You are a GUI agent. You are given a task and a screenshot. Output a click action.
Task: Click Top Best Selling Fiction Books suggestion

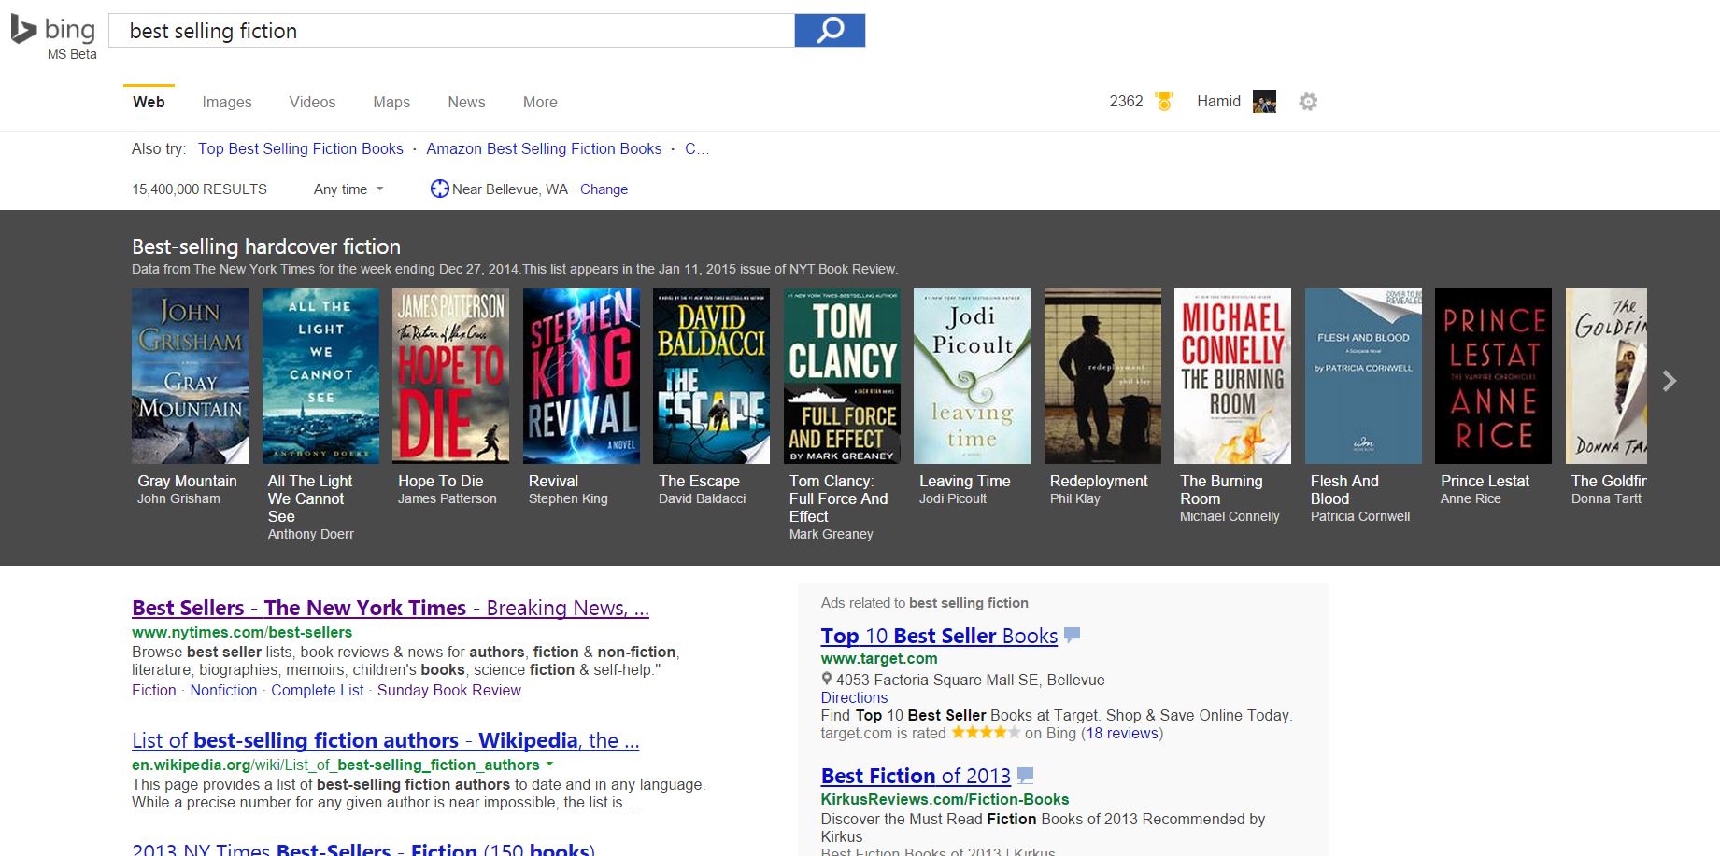coord(301,148)
